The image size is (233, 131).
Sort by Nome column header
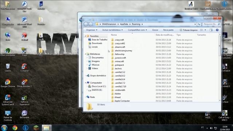pos(114,35)
